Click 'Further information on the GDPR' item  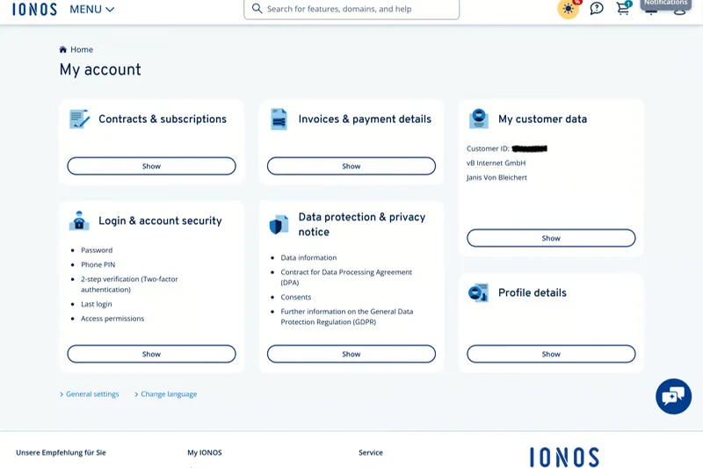(346, 317)
